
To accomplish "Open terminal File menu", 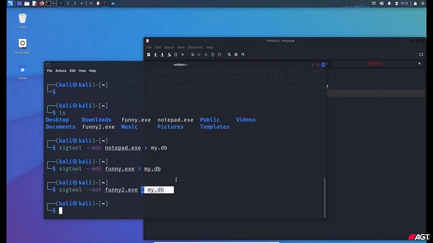I will (49, 70).
